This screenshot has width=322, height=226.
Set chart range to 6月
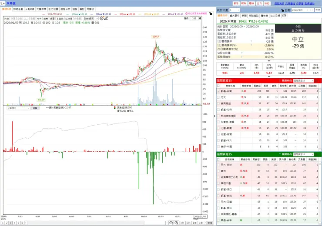pos(188,223)
